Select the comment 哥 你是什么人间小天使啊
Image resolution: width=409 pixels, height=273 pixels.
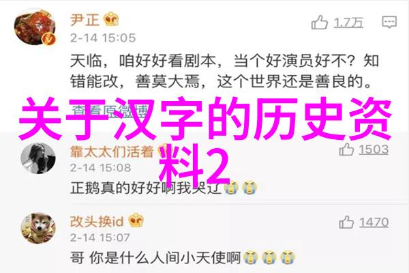point(183,258)
